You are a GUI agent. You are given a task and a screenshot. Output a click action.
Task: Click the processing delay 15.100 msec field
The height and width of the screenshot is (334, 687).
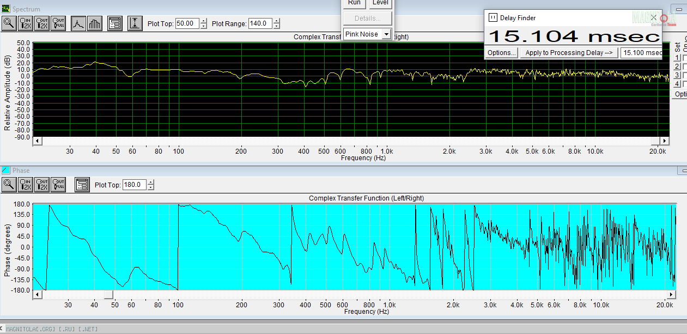(642, 53)
